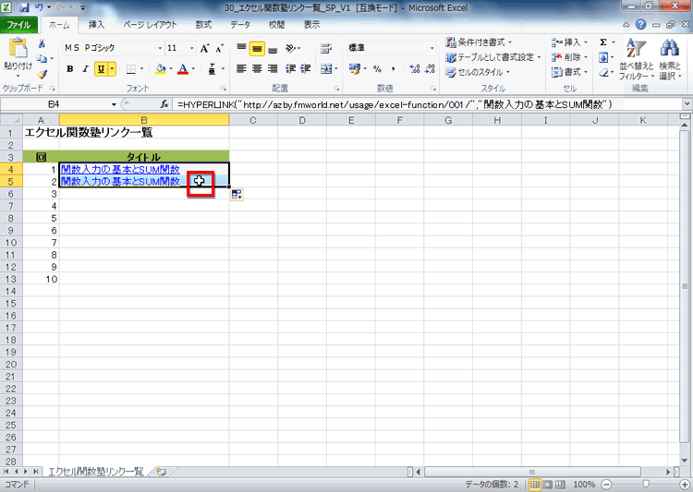
Task: Click the Auto Fill Options icon
Action: [x=237, y=195]
